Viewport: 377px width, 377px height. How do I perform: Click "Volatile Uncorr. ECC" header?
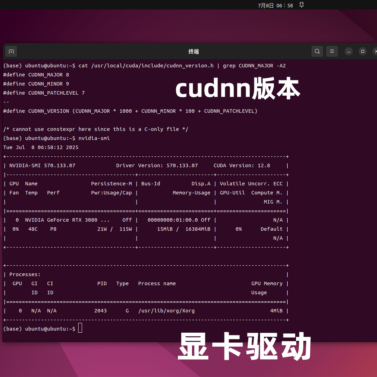(x=251, y=184)
